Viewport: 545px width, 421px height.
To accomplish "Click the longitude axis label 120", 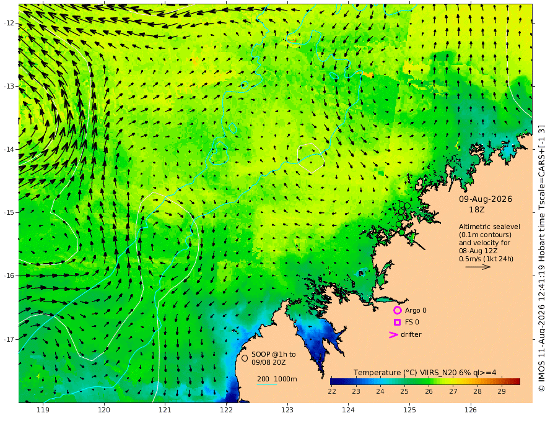I will 104,410.
